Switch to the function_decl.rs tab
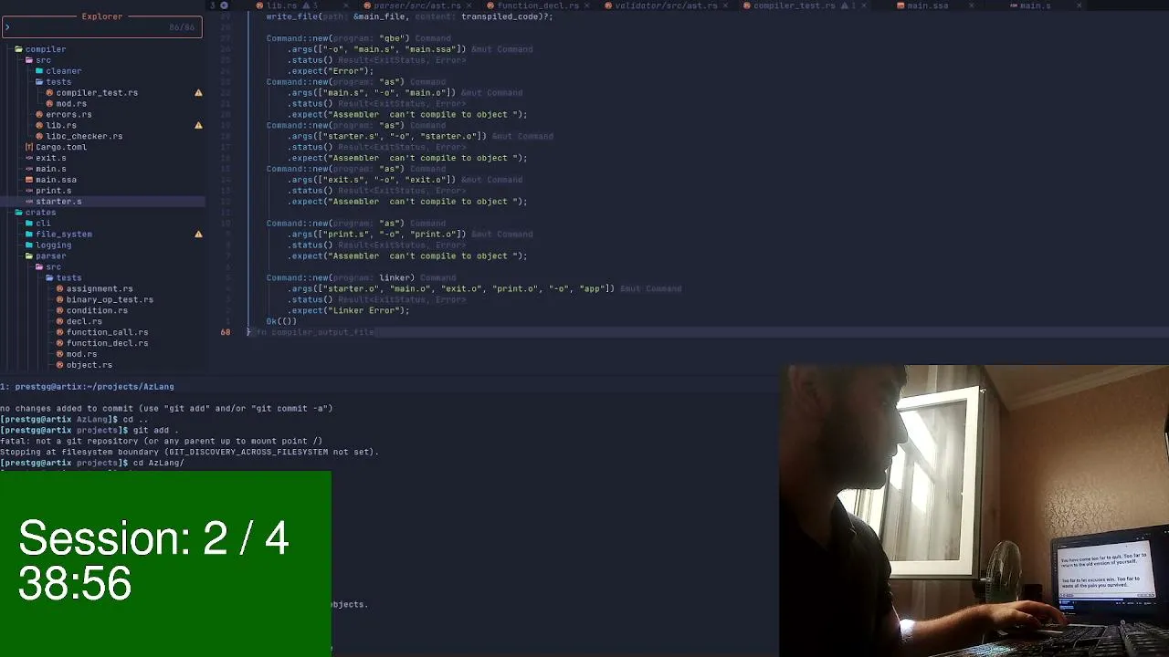This screenshot has width=1169, height=657. (x=537, y=5)
